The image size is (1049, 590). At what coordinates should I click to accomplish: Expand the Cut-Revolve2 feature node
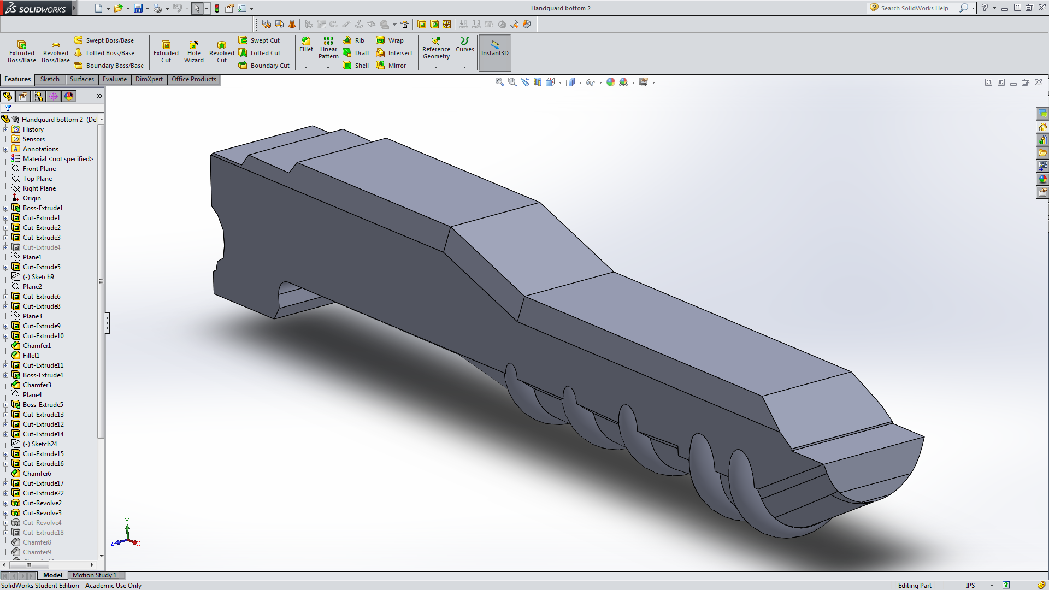6,503
